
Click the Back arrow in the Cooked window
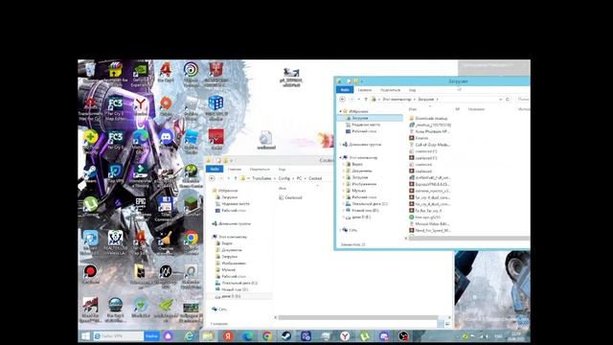coord(212,178)
